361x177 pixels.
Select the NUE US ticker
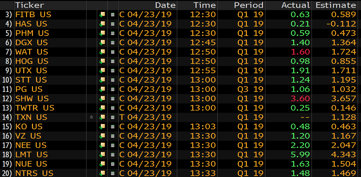pyautogui.click(x=31, y=164)
